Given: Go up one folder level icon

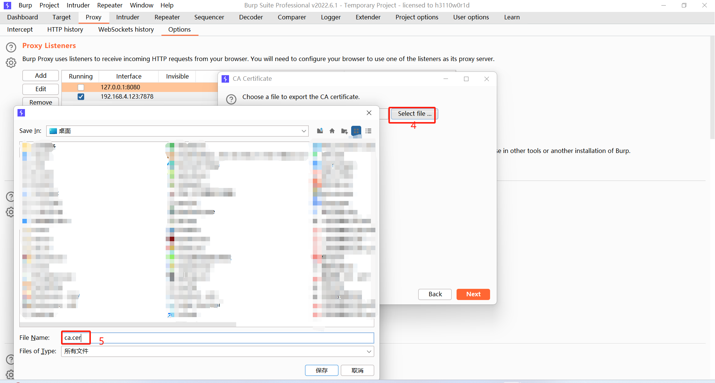Looking at the screenshot, I should [320, 131].
